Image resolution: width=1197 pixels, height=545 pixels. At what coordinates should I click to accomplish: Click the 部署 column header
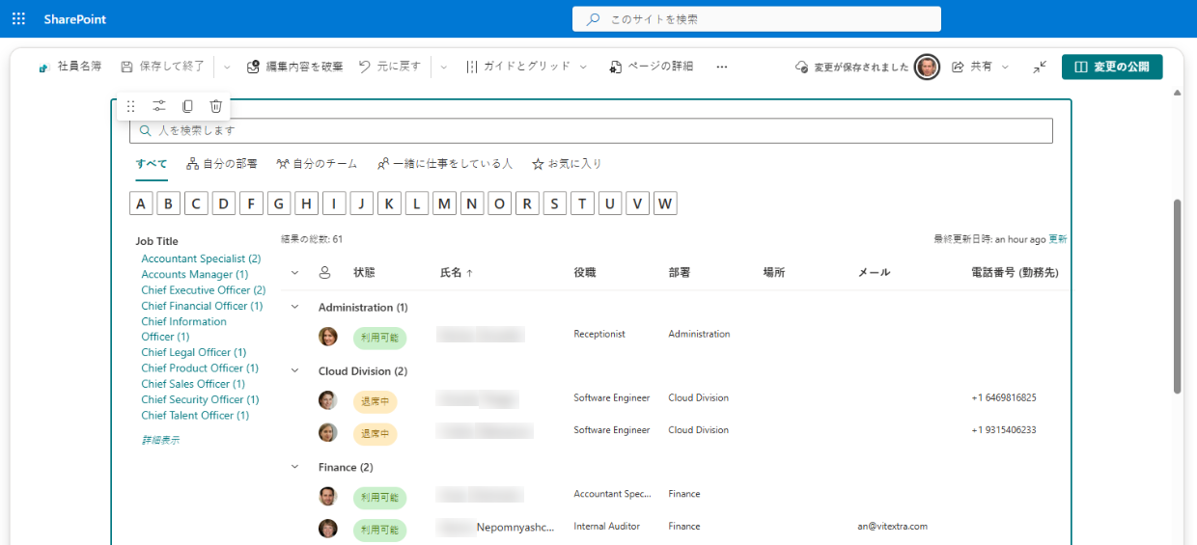(x=680, y=273)
